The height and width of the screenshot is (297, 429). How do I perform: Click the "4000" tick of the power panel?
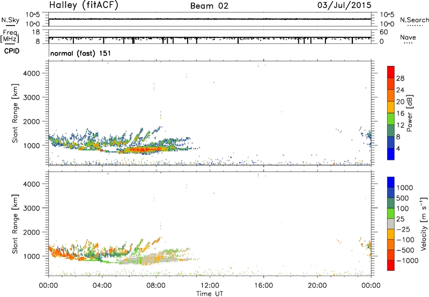point(32,73)
